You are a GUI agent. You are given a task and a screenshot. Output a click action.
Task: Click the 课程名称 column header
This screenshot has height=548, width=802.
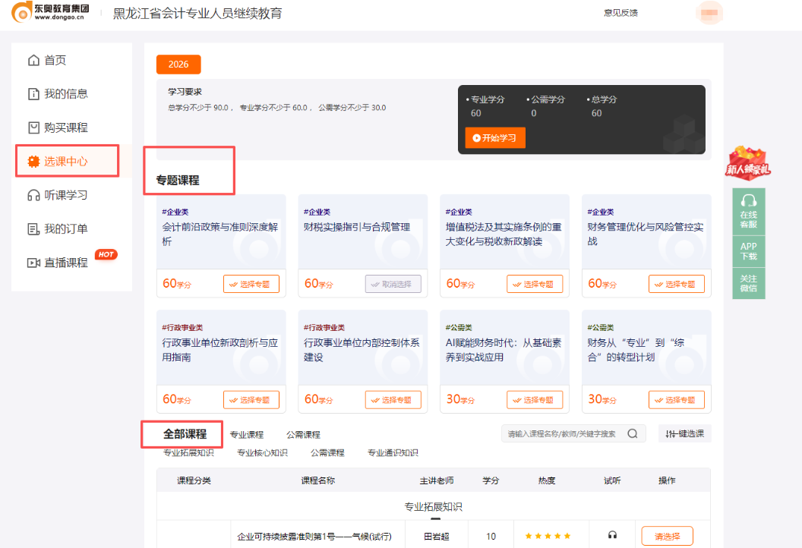tap(317, 480)
